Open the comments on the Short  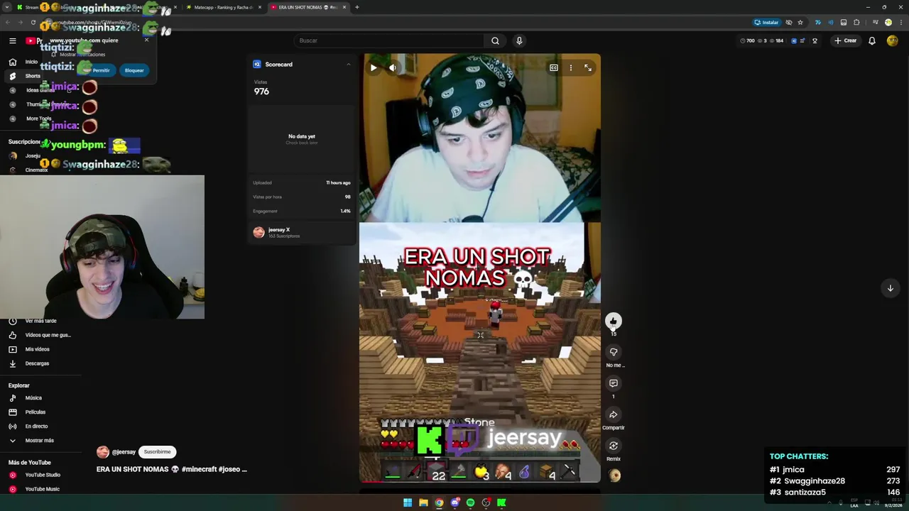point(614,383)
